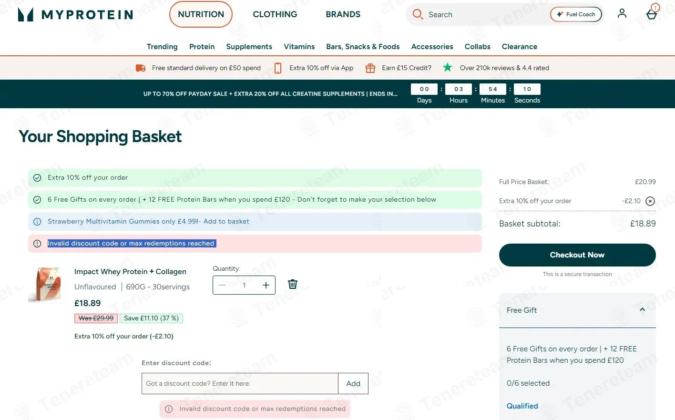Focus the discount code input field
This screenshot has width=675, height=420.
click(240, 384)
